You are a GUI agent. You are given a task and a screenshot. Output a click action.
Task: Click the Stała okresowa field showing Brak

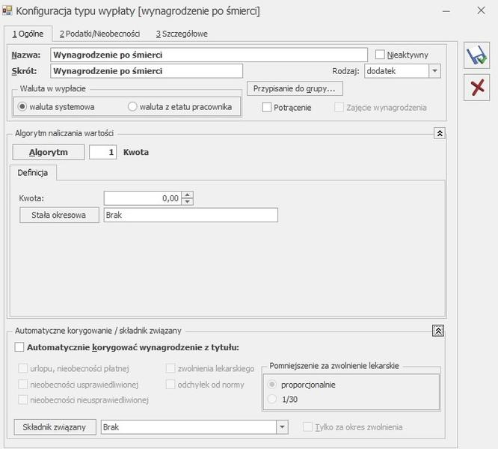[x=191, y=215]
